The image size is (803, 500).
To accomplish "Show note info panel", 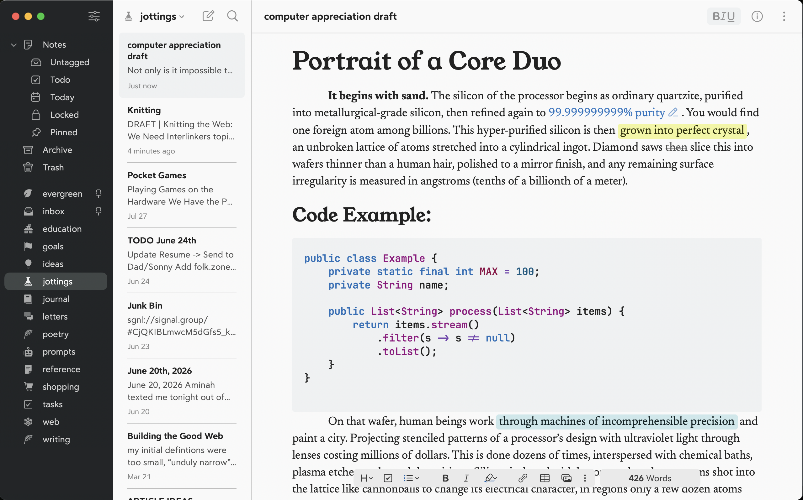I will click(x=757, y=16).
